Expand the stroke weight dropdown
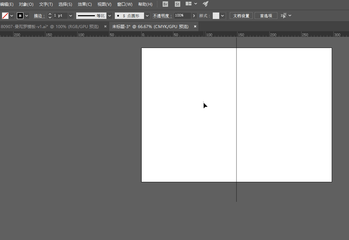Screen dimensions: 349x240 [70, 16]
